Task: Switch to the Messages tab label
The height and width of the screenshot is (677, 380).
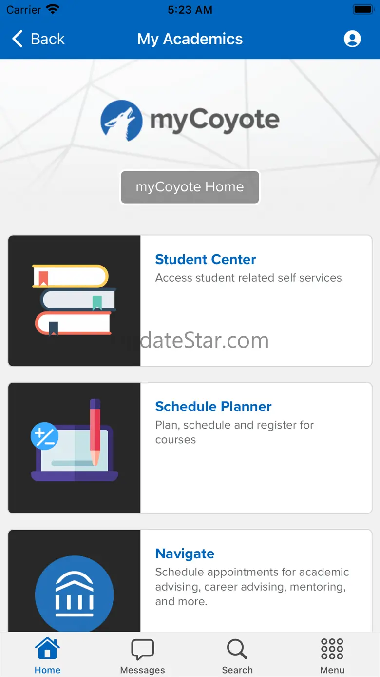Action: point(143,670)
